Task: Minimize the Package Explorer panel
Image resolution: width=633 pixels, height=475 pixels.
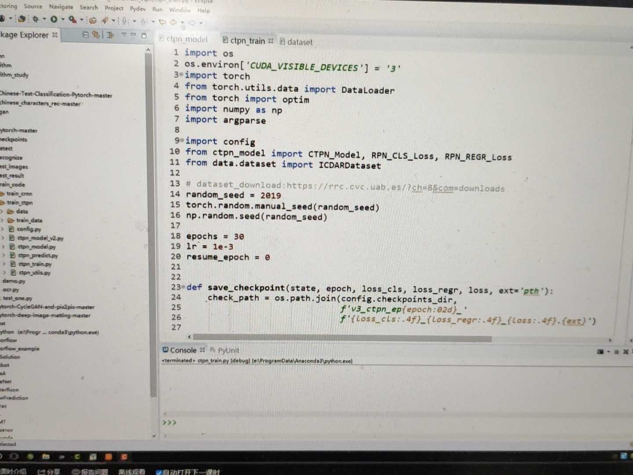Action: click(x=133, y=34)
